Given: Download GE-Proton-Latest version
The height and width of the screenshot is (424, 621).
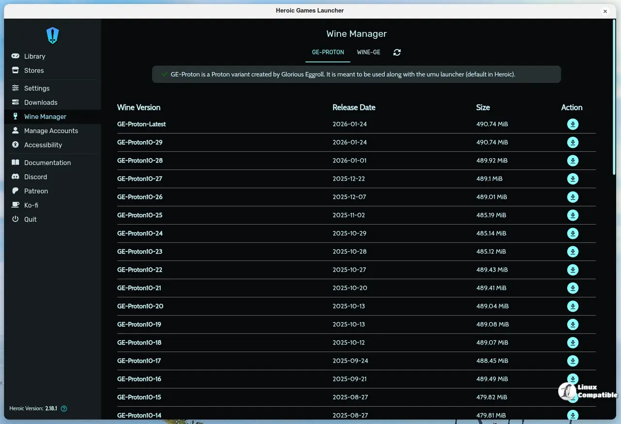Looking at the screenshot, I should click(572, 125).
